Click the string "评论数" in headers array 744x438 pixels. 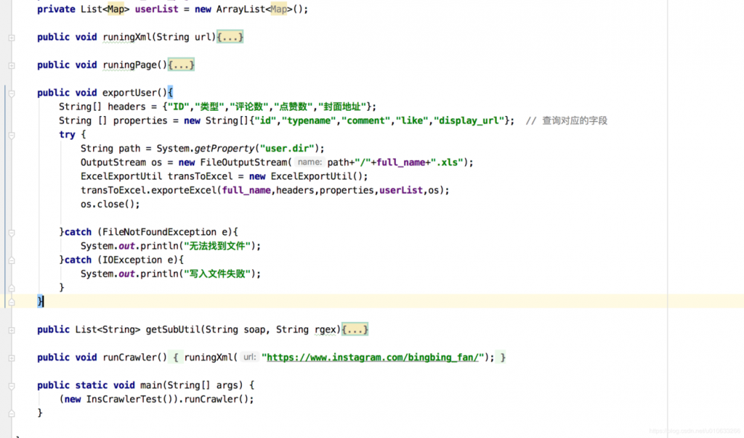point(249,106)
